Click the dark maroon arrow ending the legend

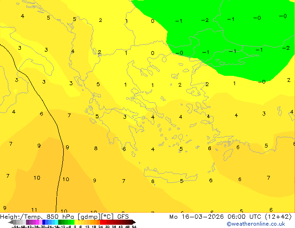(x=134, y=222)
